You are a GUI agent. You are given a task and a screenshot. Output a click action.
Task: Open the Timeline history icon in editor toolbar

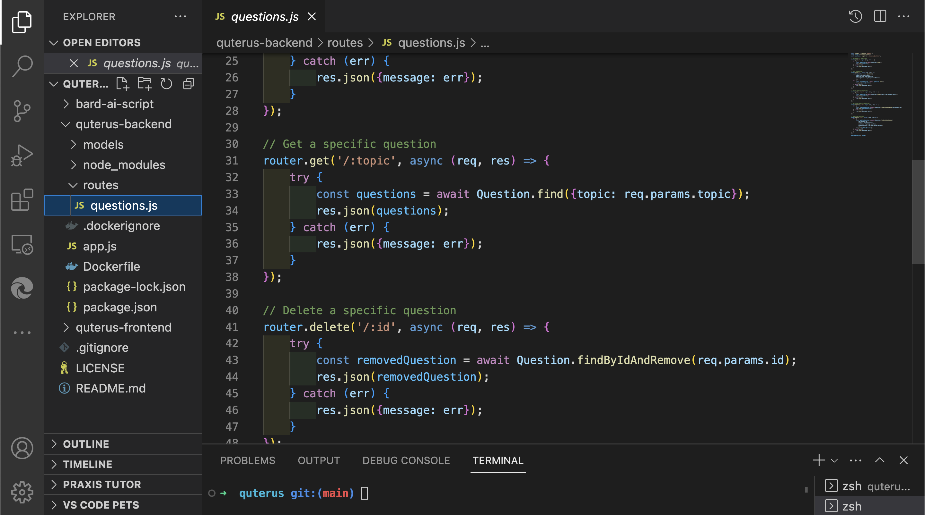tap(855, 16)
